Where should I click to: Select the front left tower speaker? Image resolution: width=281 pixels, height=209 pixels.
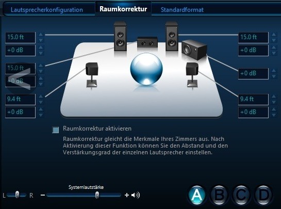tap(120, 37)
